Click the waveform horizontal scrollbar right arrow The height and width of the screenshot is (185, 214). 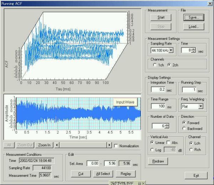point(109,145)
